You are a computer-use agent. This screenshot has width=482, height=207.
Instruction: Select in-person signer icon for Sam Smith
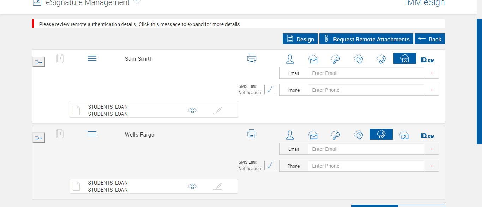pyautogui.click(x=290, y=59)
